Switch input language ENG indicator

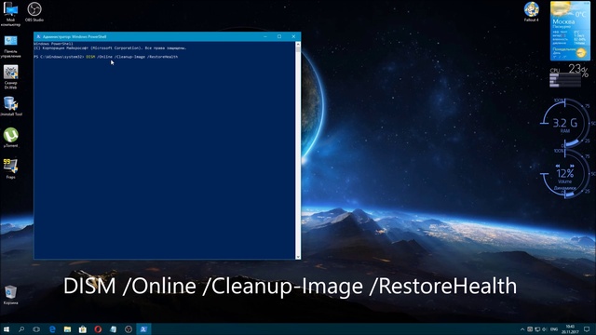coord(554,329)
